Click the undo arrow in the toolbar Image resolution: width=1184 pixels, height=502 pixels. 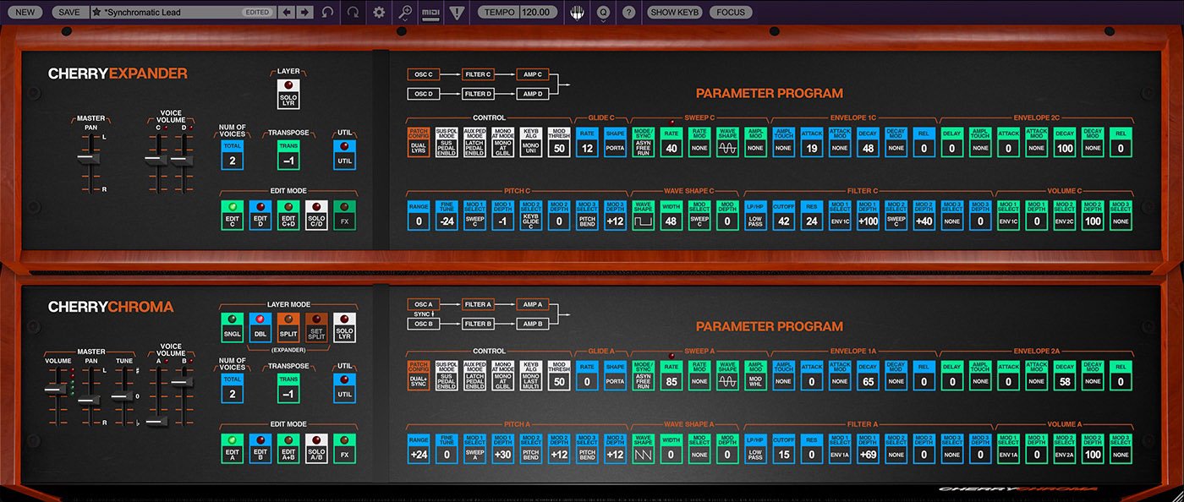(x=327, y=13)
